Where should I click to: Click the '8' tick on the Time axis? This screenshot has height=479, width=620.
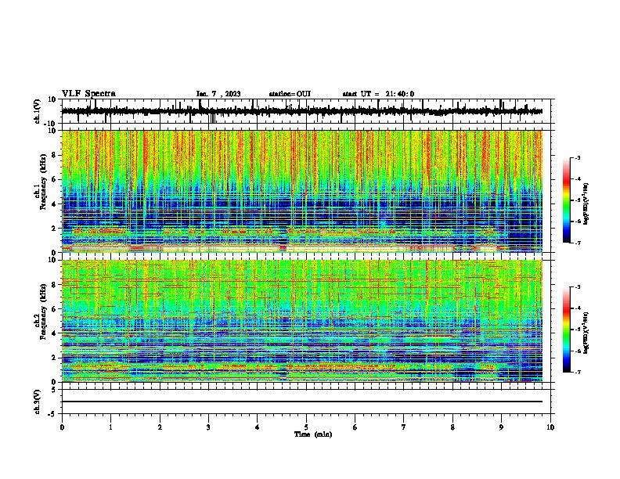(x=452, y=427)
